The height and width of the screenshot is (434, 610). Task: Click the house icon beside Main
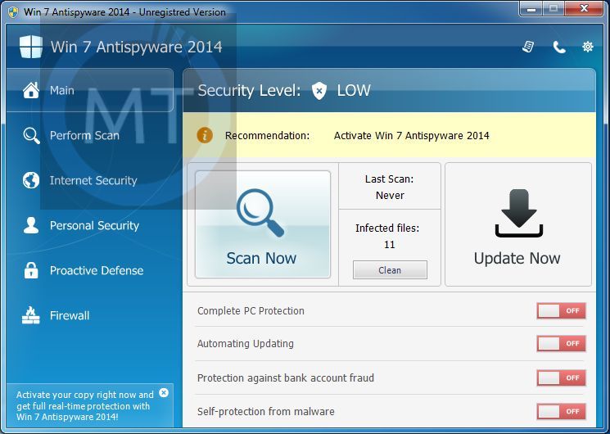[x=31, y=90]
